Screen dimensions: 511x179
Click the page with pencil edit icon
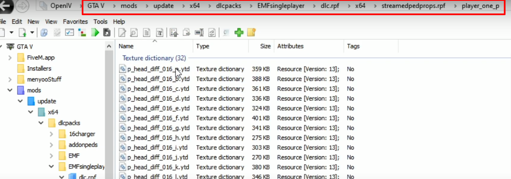[x=122, y=32]
